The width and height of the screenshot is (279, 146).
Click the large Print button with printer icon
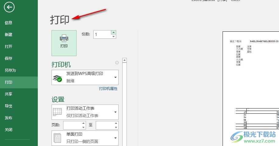64,43
